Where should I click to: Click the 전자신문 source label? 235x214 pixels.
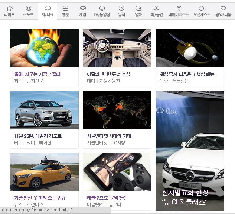tap(35, 81)
